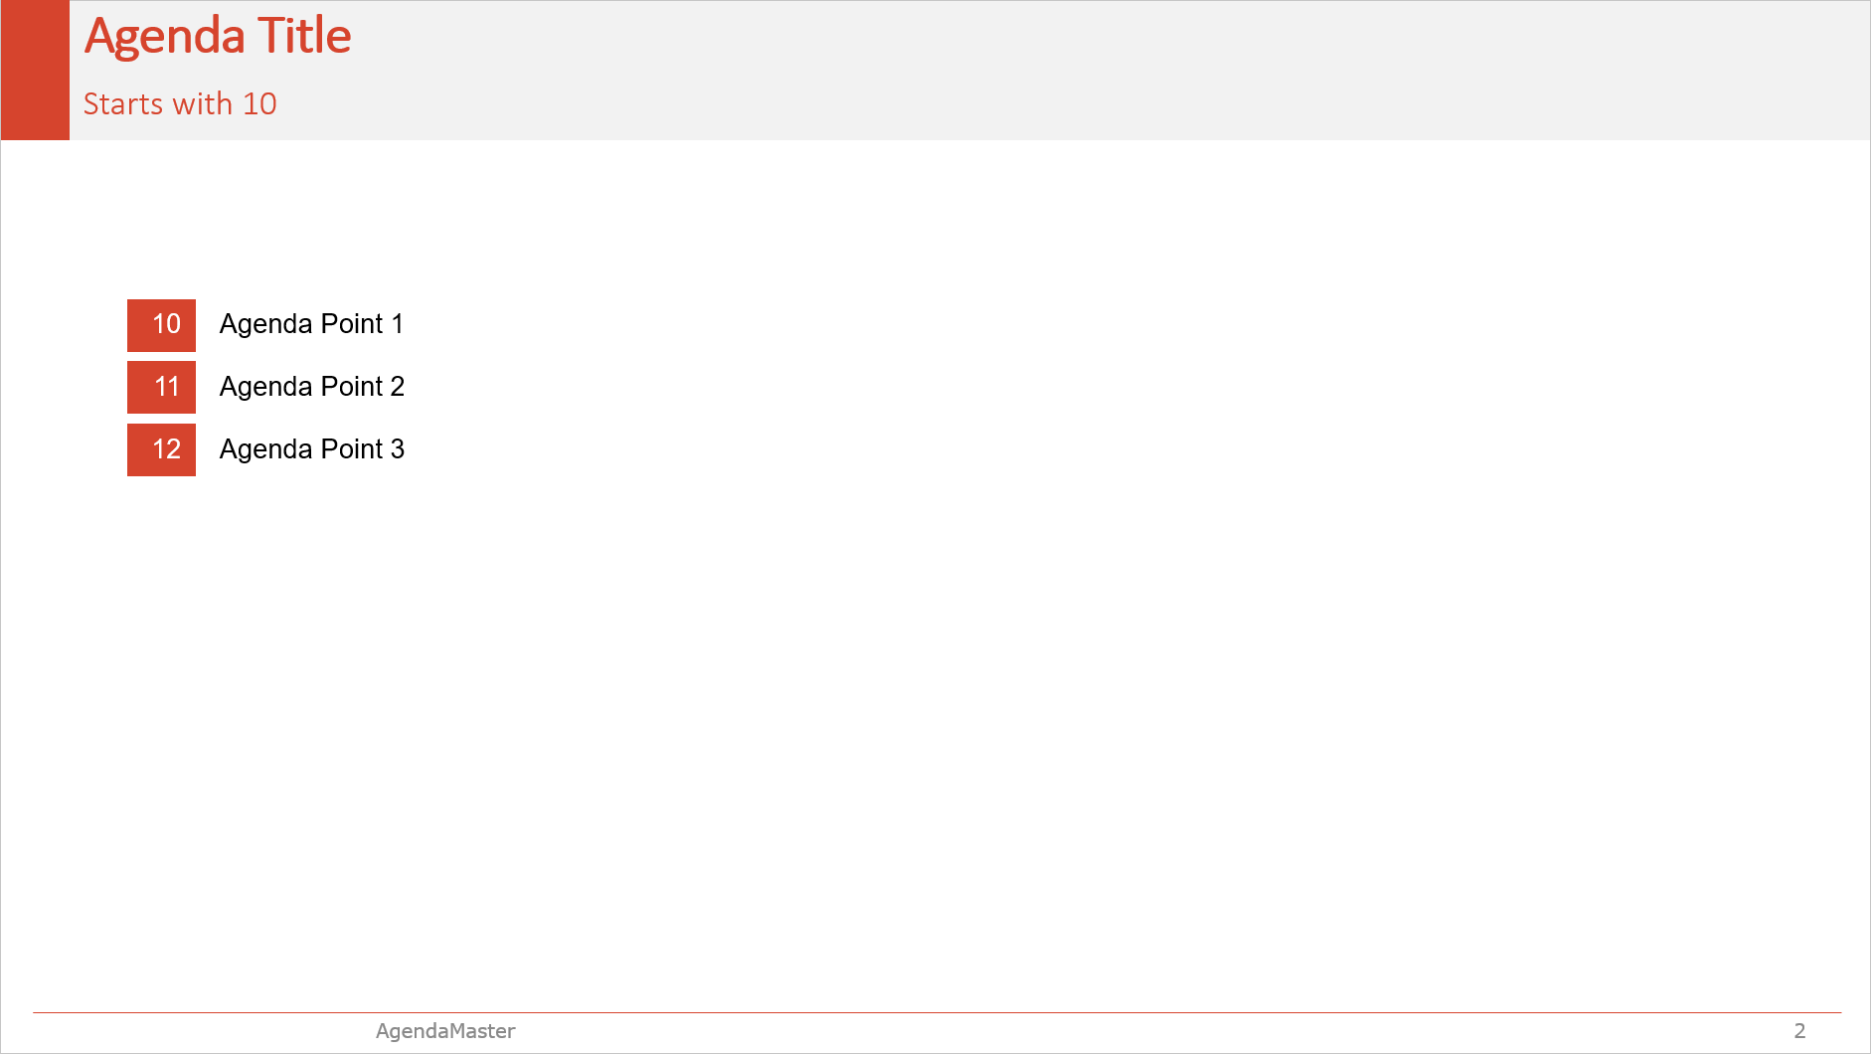Select the 'Agenda Point 3' text
The width and height of the screenshot is (1871, 1054).
click(312, 449)
